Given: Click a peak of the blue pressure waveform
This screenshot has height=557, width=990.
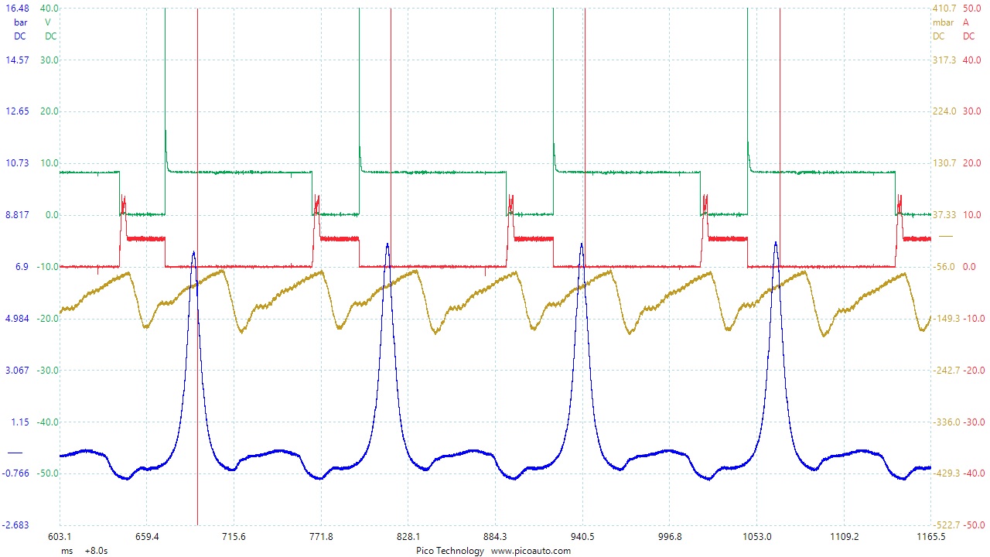Looking at the screenshot, I should (x=387, y=246).
